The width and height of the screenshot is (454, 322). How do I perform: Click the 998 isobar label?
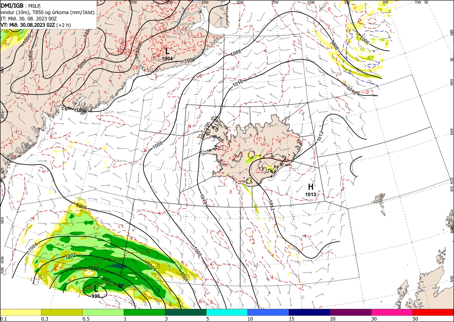click(106, 279)
